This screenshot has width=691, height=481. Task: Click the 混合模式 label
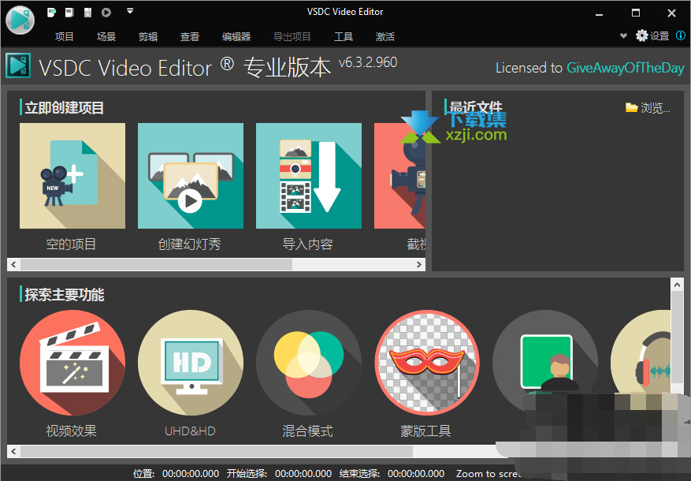pos(307,431)
